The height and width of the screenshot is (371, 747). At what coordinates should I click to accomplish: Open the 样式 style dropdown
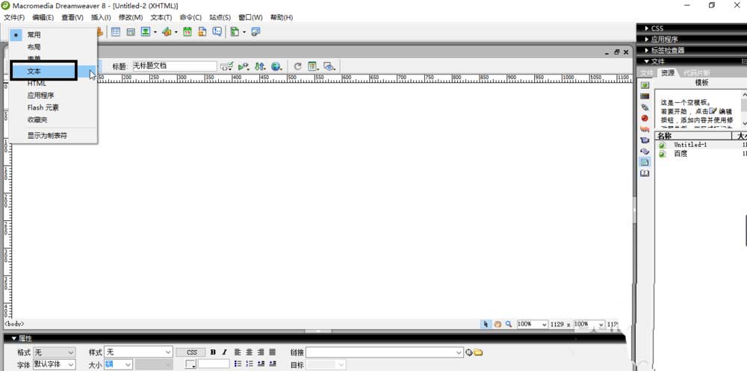click(138, 352)
